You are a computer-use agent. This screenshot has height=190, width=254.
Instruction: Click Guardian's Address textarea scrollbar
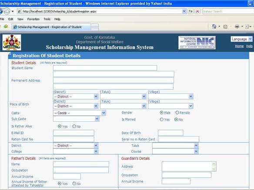point(214,167)
